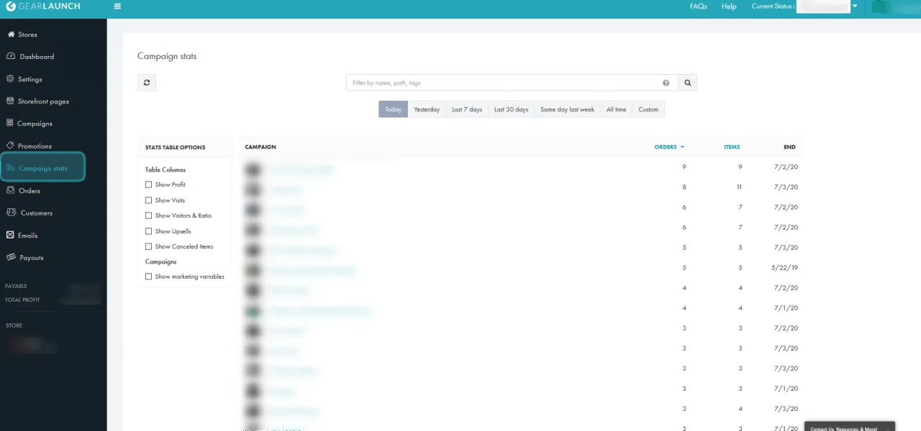The width and height of the screenshot is (921, 431).
Task: Click ITEMS column header
Action: [x=732, y=147]
